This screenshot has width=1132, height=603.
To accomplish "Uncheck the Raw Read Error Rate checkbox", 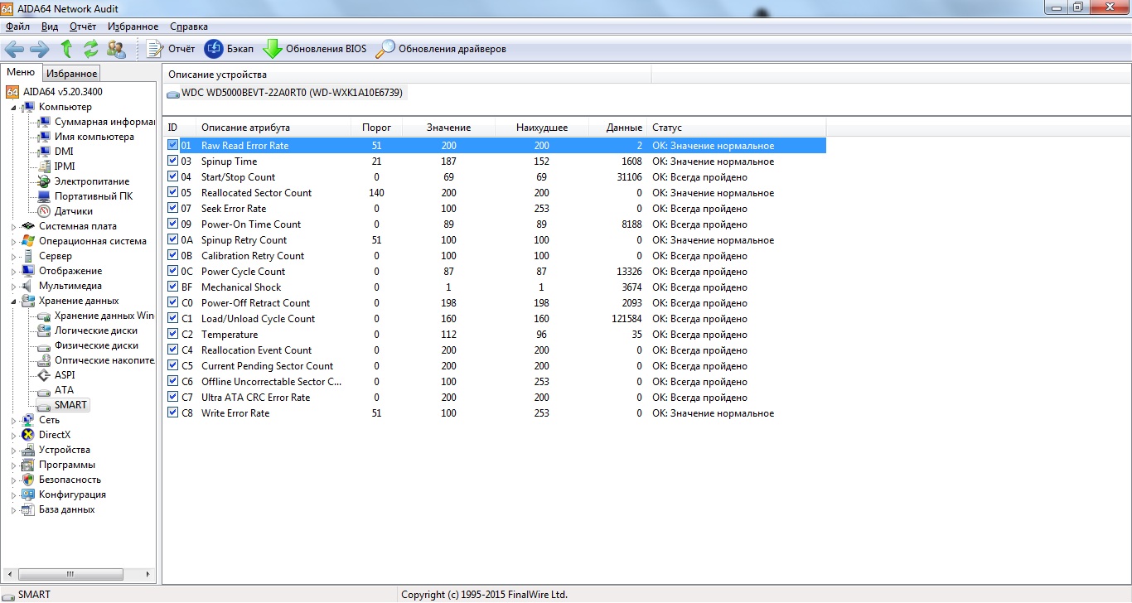I will (x=172, y=145).
